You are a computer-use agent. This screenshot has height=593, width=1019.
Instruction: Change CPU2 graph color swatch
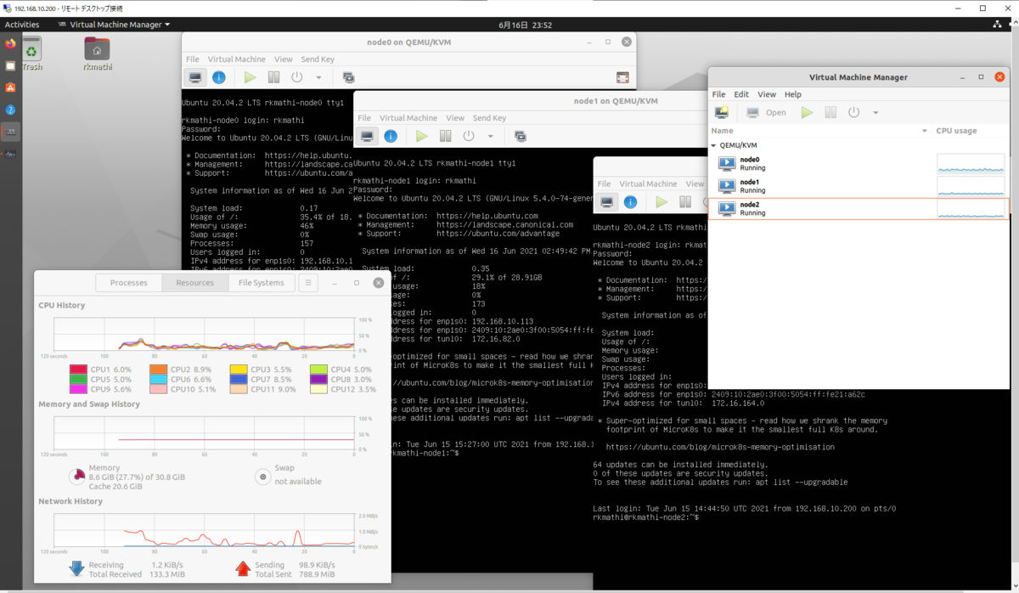tap(158, 370)
